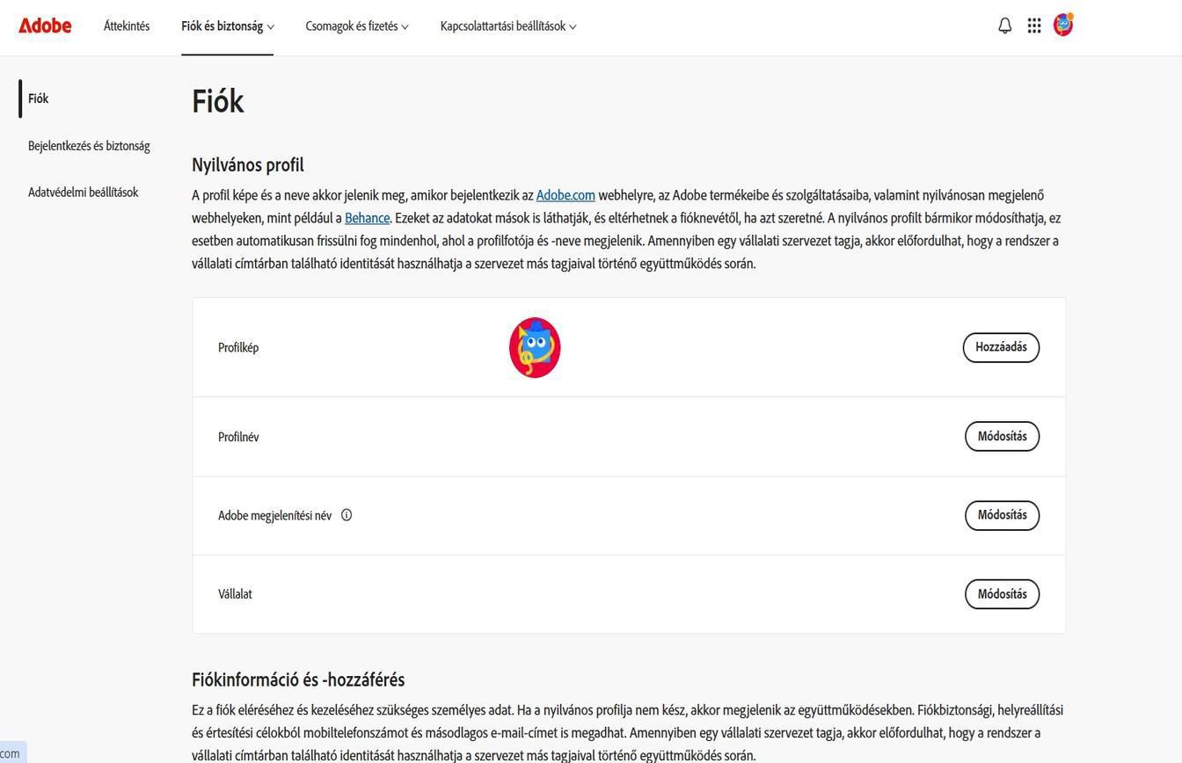
Task: Expand the Csomagok és fizetés menu
Action: click(355, 26)
